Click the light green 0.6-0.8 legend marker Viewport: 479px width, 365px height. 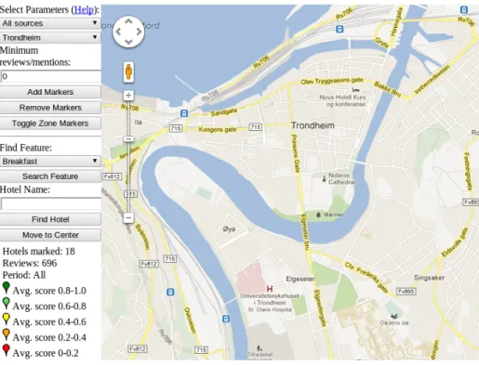pos(6,303)
